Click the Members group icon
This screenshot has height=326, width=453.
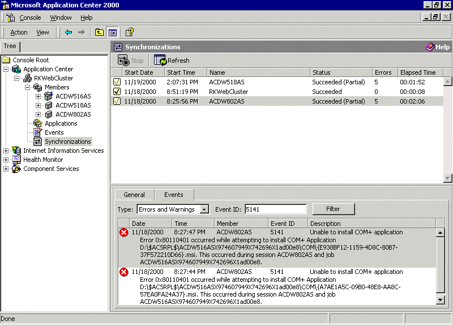[38, 87]
